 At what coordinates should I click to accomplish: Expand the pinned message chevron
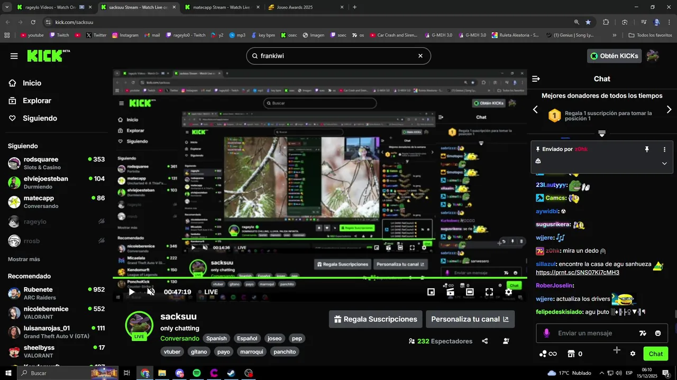(664, 163)
